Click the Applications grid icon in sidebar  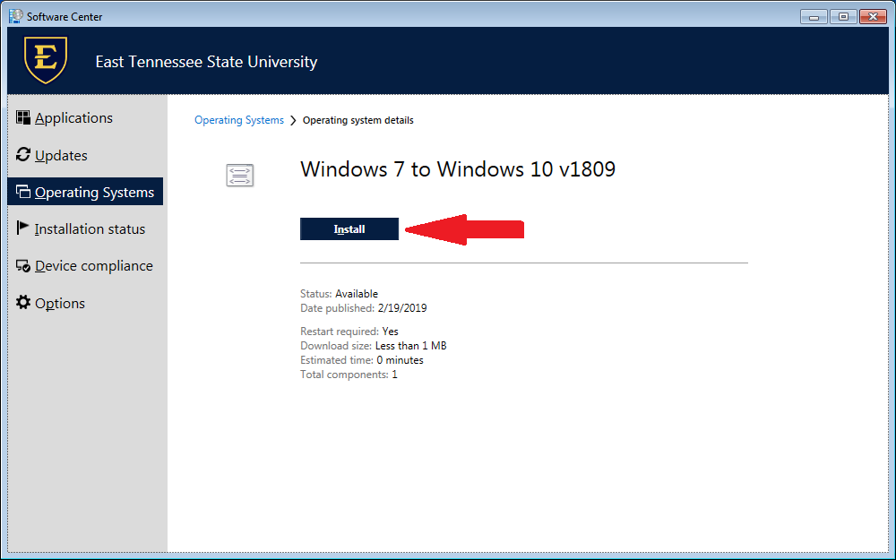(x=23, y=117)
